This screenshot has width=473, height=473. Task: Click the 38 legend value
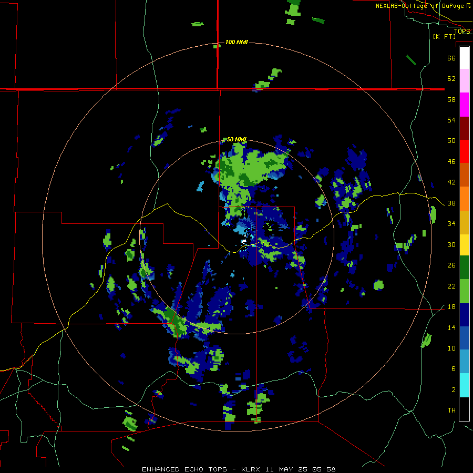(x=451, y=203)
